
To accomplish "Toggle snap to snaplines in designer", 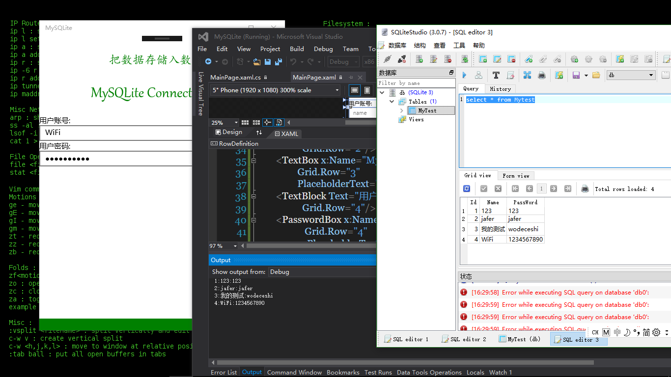I will click(x=267, y=122).
